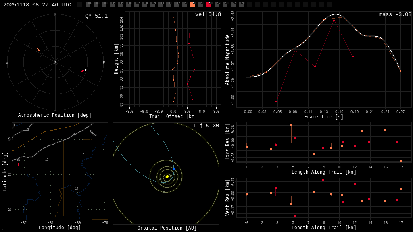Viewport: 413px width, 232px height.
Task: Select station indicator box 10
Action: pos(161,5)
